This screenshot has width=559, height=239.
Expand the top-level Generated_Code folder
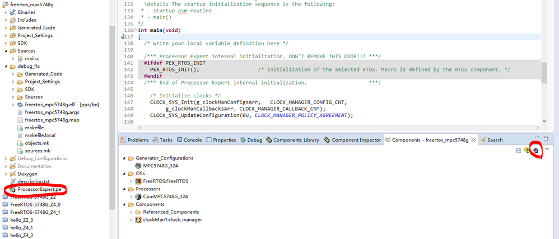click(x=6, y=27)
